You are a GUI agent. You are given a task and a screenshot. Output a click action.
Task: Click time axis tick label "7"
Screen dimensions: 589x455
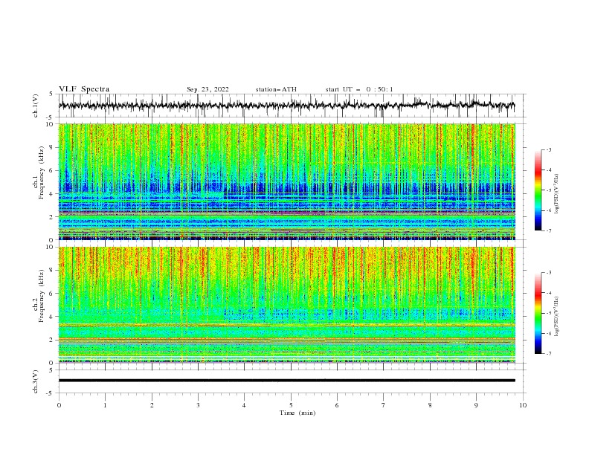coord(384,405)
